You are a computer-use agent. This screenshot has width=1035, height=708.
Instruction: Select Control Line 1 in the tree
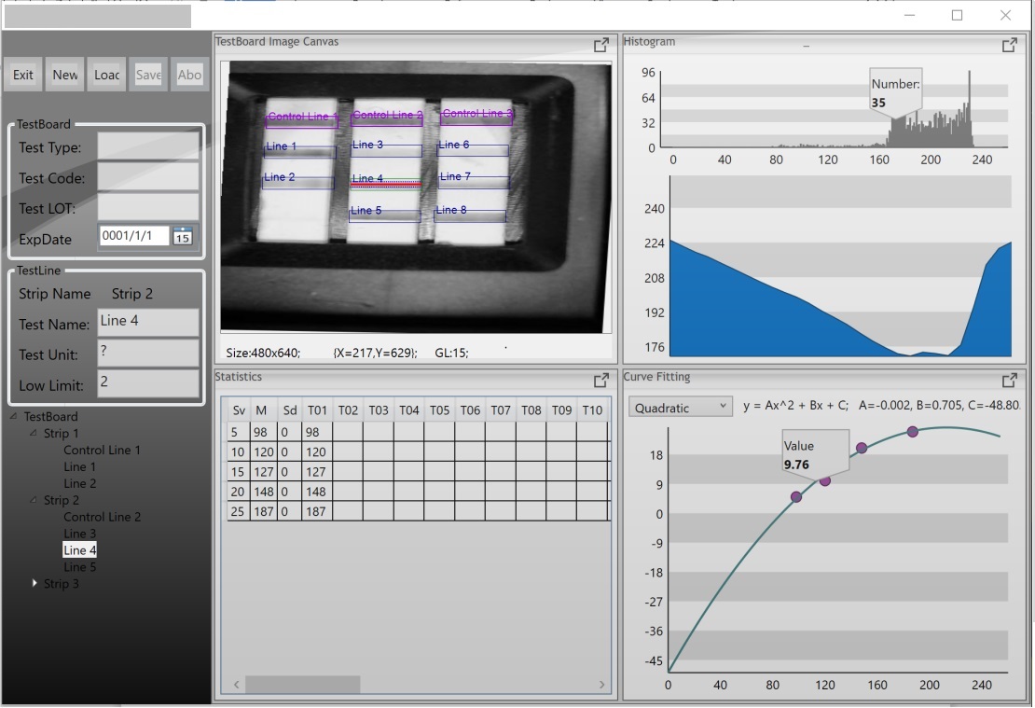point(102,451)
